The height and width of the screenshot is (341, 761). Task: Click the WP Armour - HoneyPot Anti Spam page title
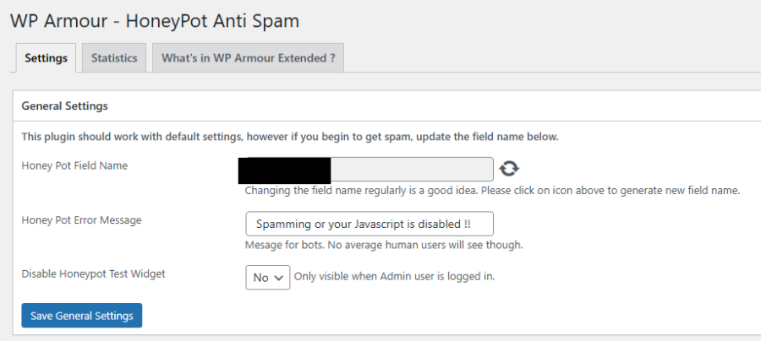154,19
